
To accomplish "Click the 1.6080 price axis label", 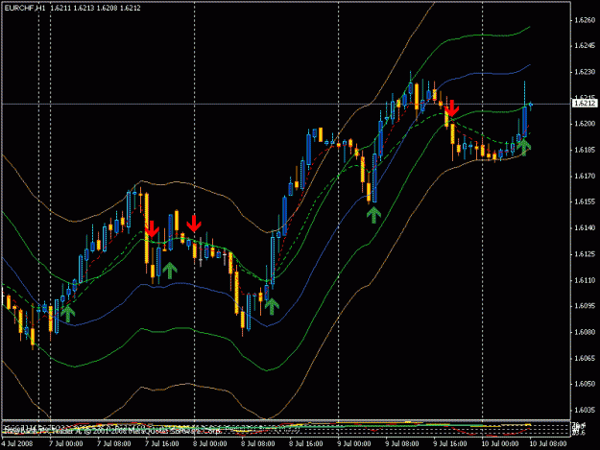I will [585, 332].
